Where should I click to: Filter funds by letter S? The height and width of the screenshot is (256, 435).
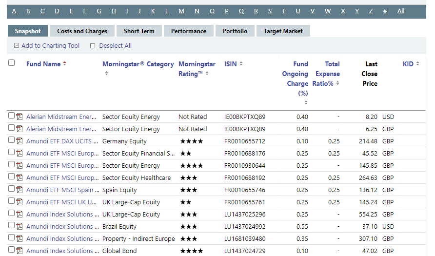click(270, 11)
